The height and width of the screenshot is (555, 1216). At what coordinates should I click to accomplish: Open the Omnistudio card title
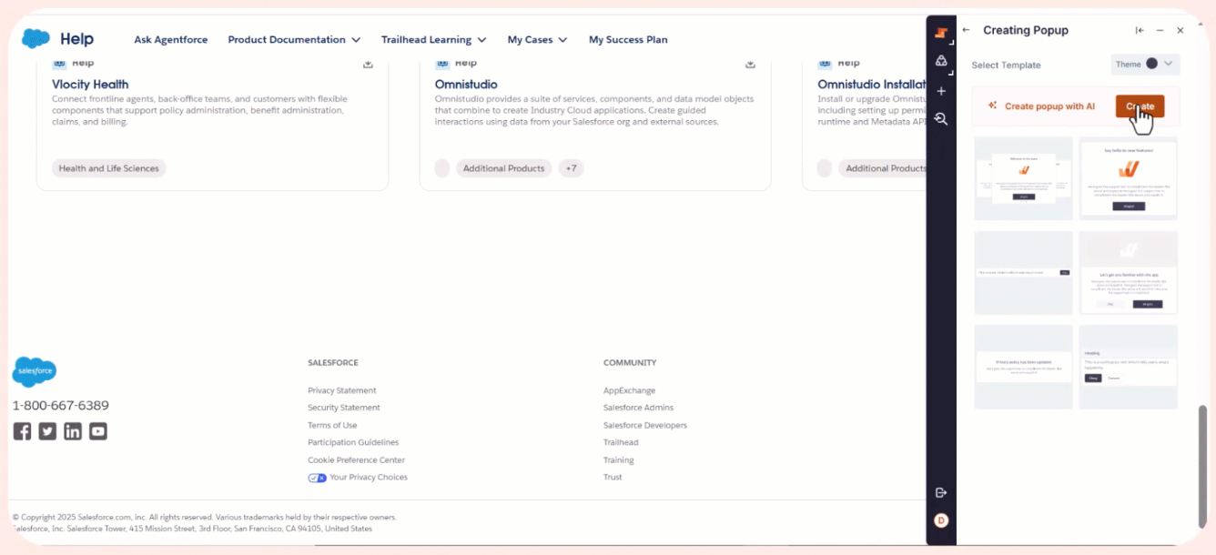(x=466, y=84)
